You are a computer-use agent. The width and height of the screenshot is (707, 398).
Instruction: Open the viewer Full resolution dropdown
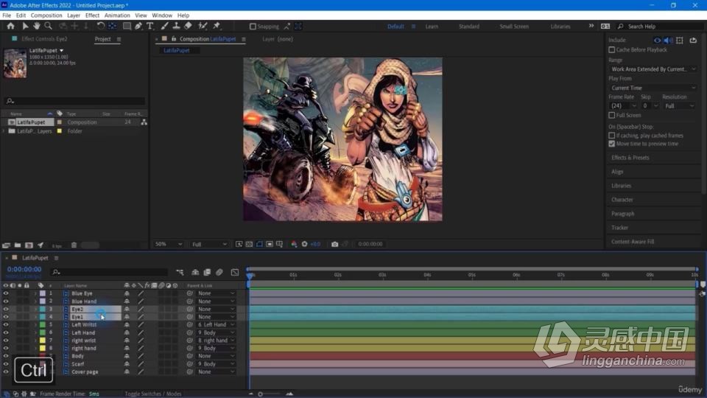pyautogui.click(x=209, y=244)
